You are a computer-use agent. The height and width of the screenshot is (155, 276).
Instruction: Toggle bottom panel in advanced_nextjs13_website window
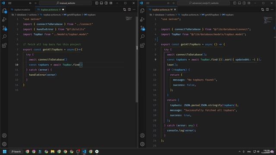pos(239,3)
